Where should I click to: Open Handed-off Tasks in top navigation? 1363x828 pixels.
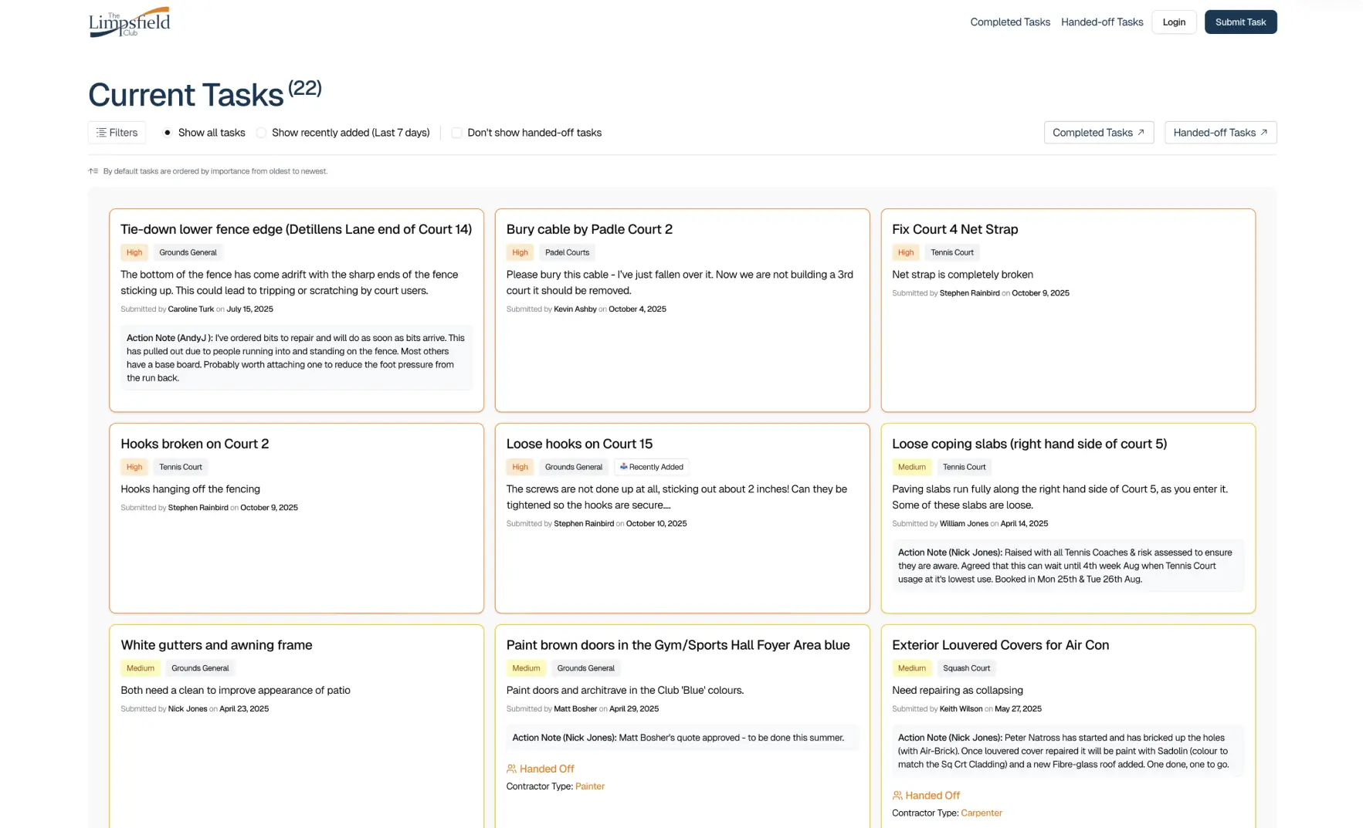click(1101, 22)
